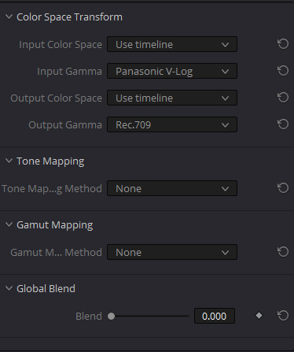Image resolution: width=294 pixels, height=352 pixels.
Task: Open the Input Gamma Panasonic V-Log dropdown
Action: coord(172,71)
